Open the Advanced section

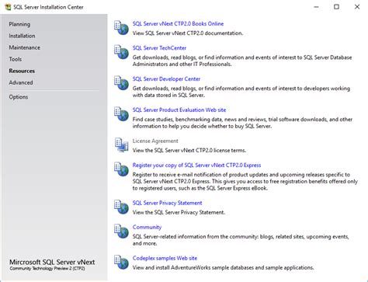(21, 82)
